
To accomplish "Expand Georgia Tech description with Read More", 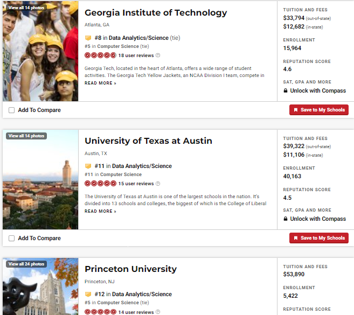I will coord(100,83).
